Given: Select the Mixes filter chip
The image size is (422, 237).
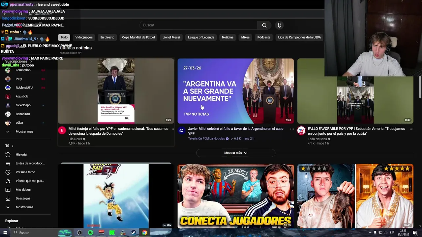Looking at the screenshot, I should pos(245,37).
